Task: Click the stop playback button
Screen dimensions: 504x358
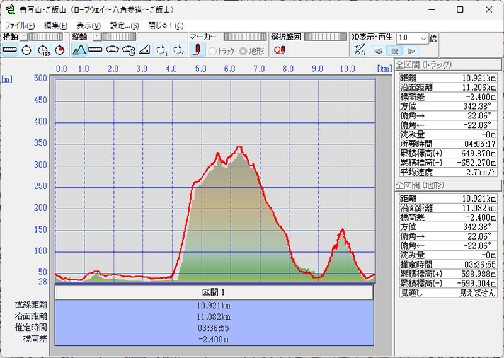Action: (394, 51)
